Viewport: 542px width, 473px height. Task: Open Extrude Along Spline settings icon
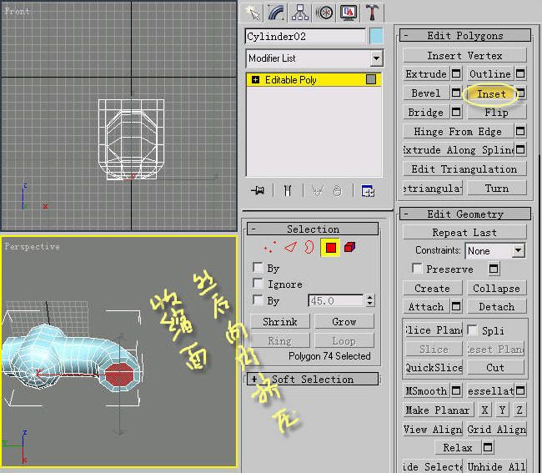[x=520, y=149]
